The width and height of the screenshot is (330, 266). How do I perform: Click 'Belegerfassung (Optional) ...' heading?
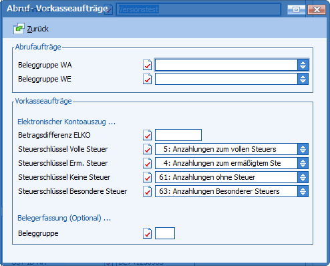coord(64,218)
